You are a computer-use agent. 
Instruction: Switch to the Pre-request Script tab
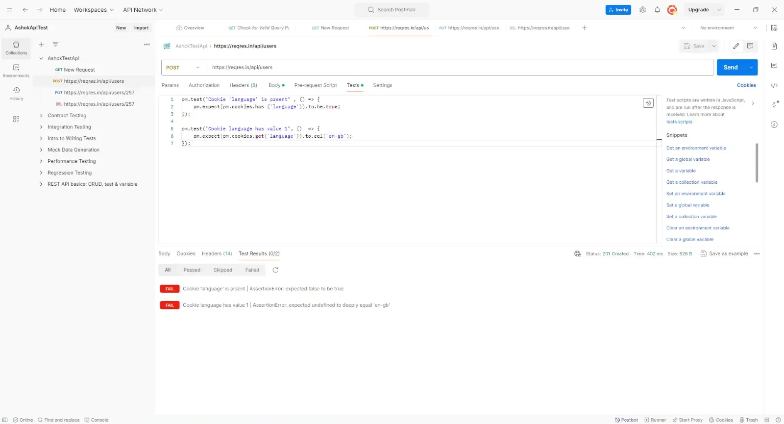[316, 85]
